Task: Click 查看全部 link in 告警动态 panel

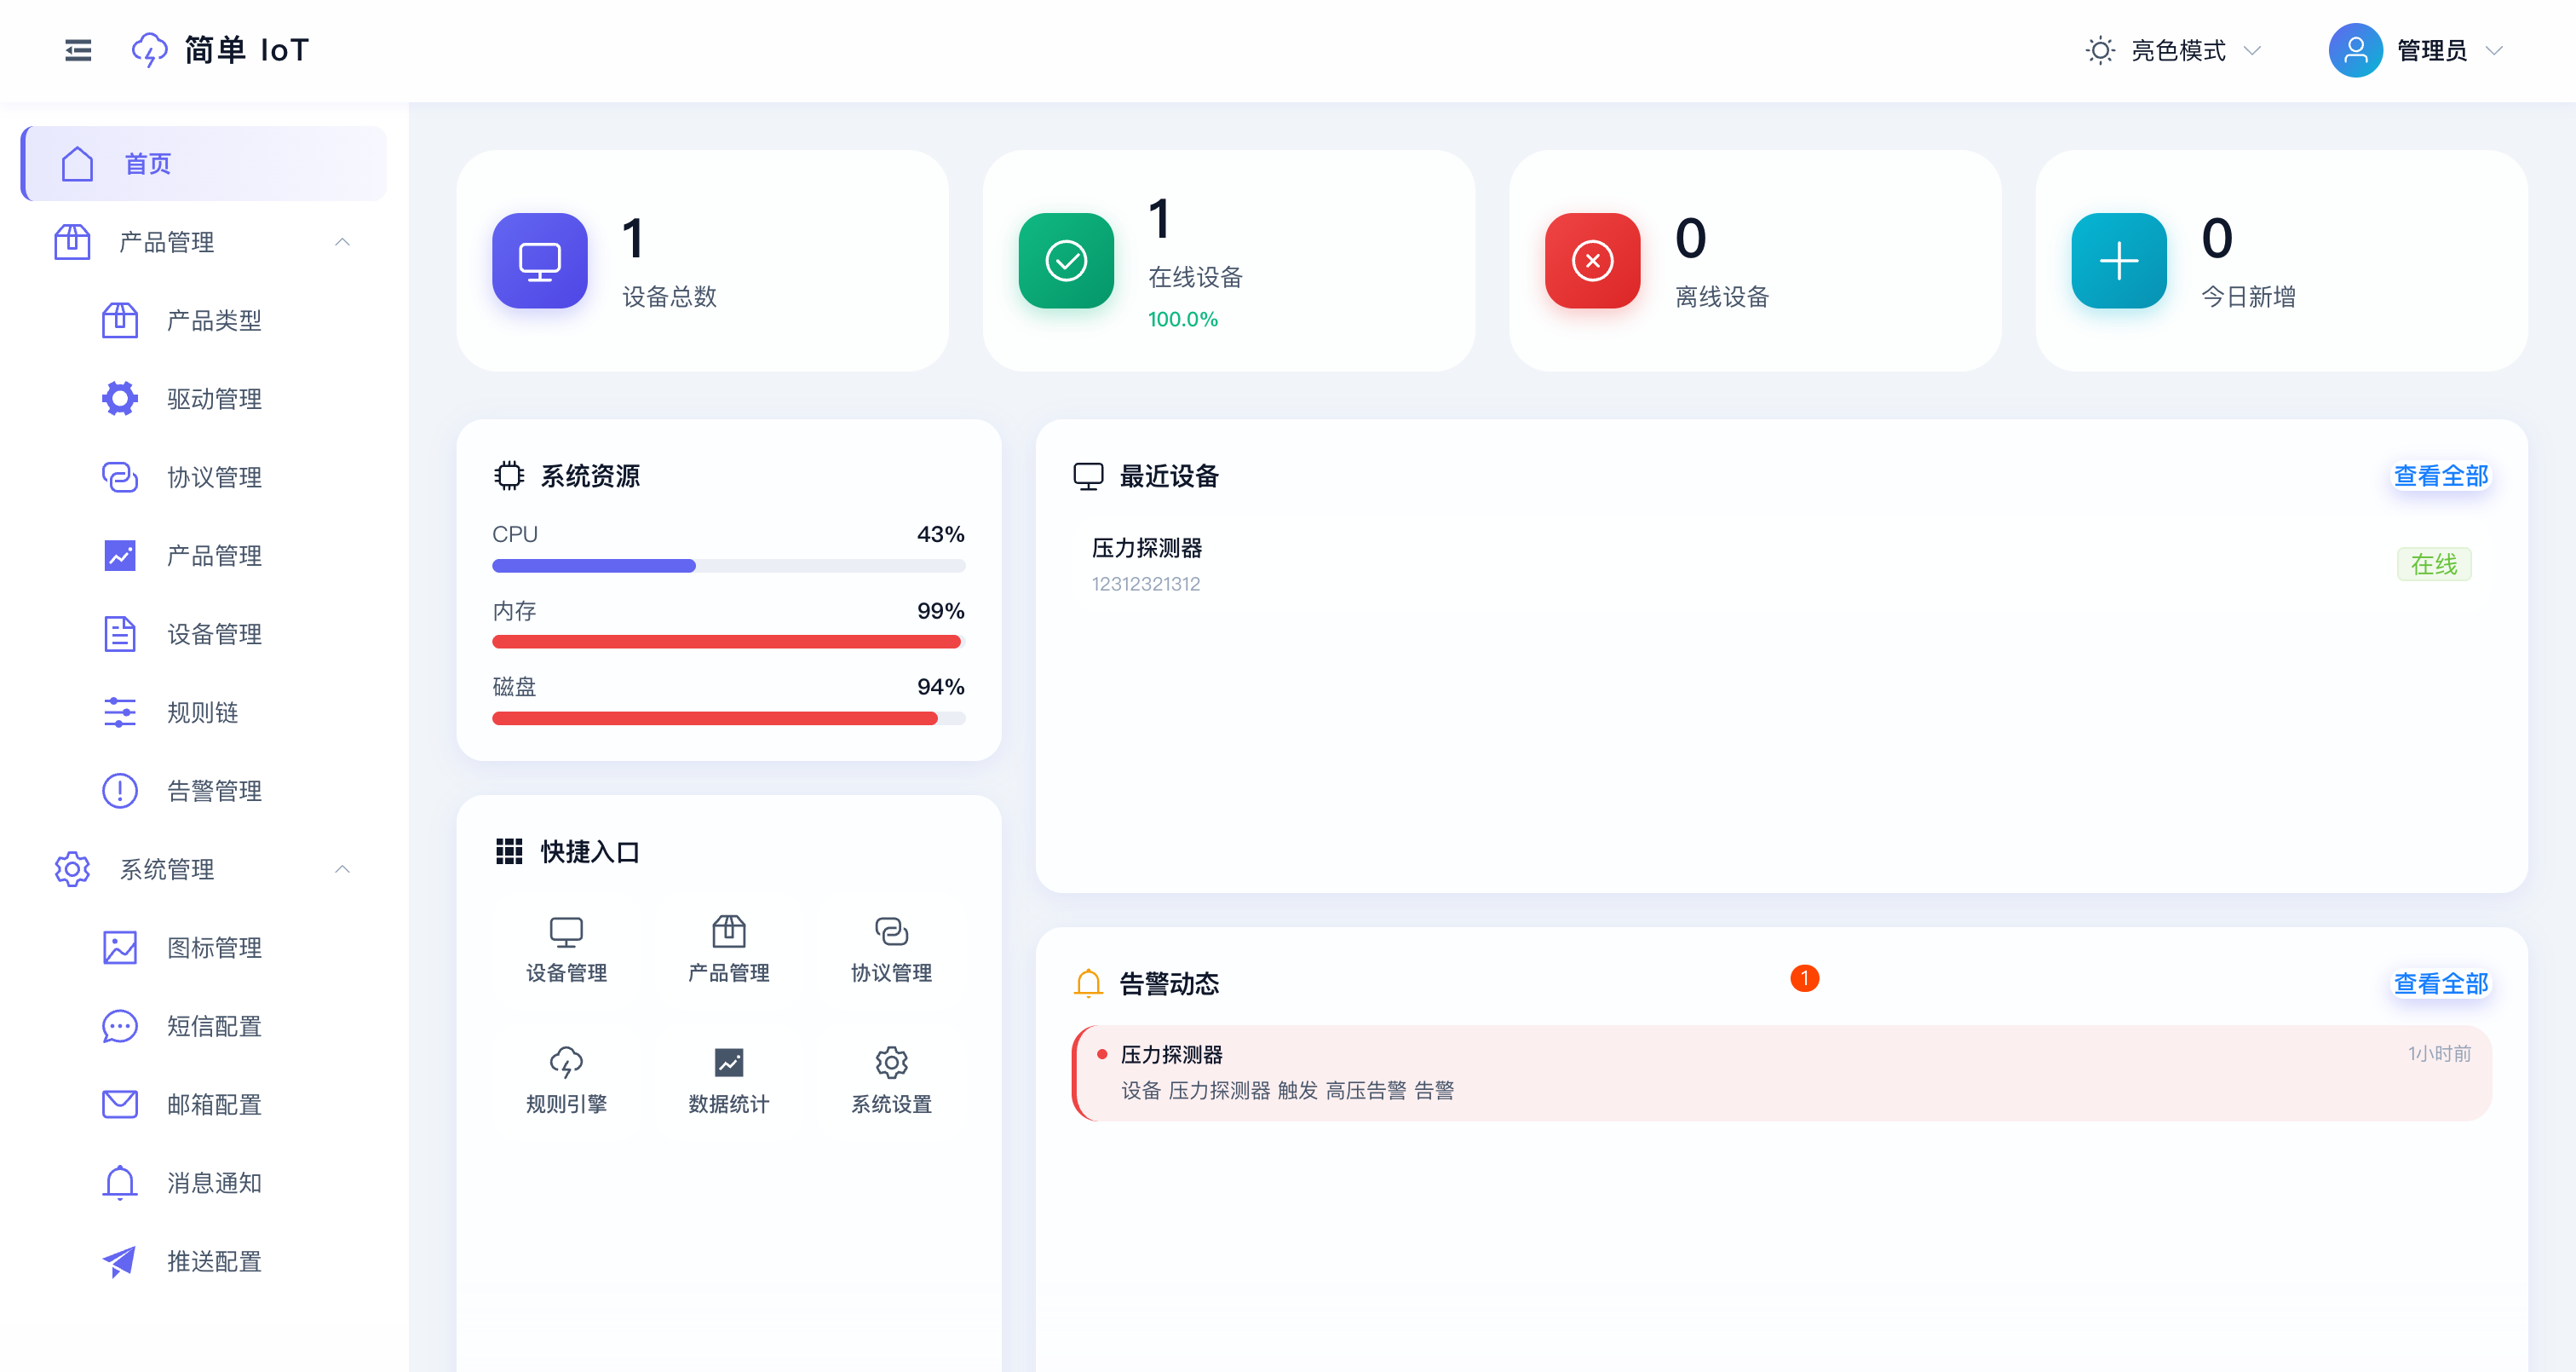Action: point(2440,983)
